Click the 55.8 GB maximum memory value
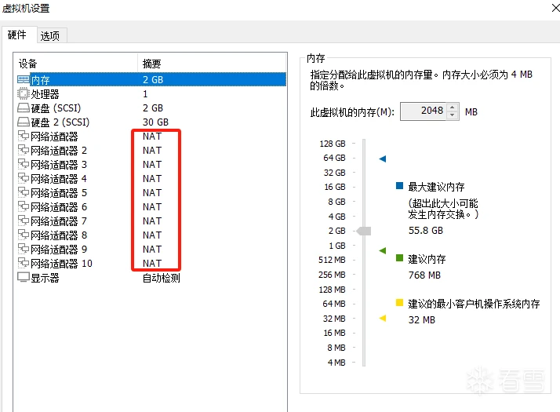 point(426,231)
